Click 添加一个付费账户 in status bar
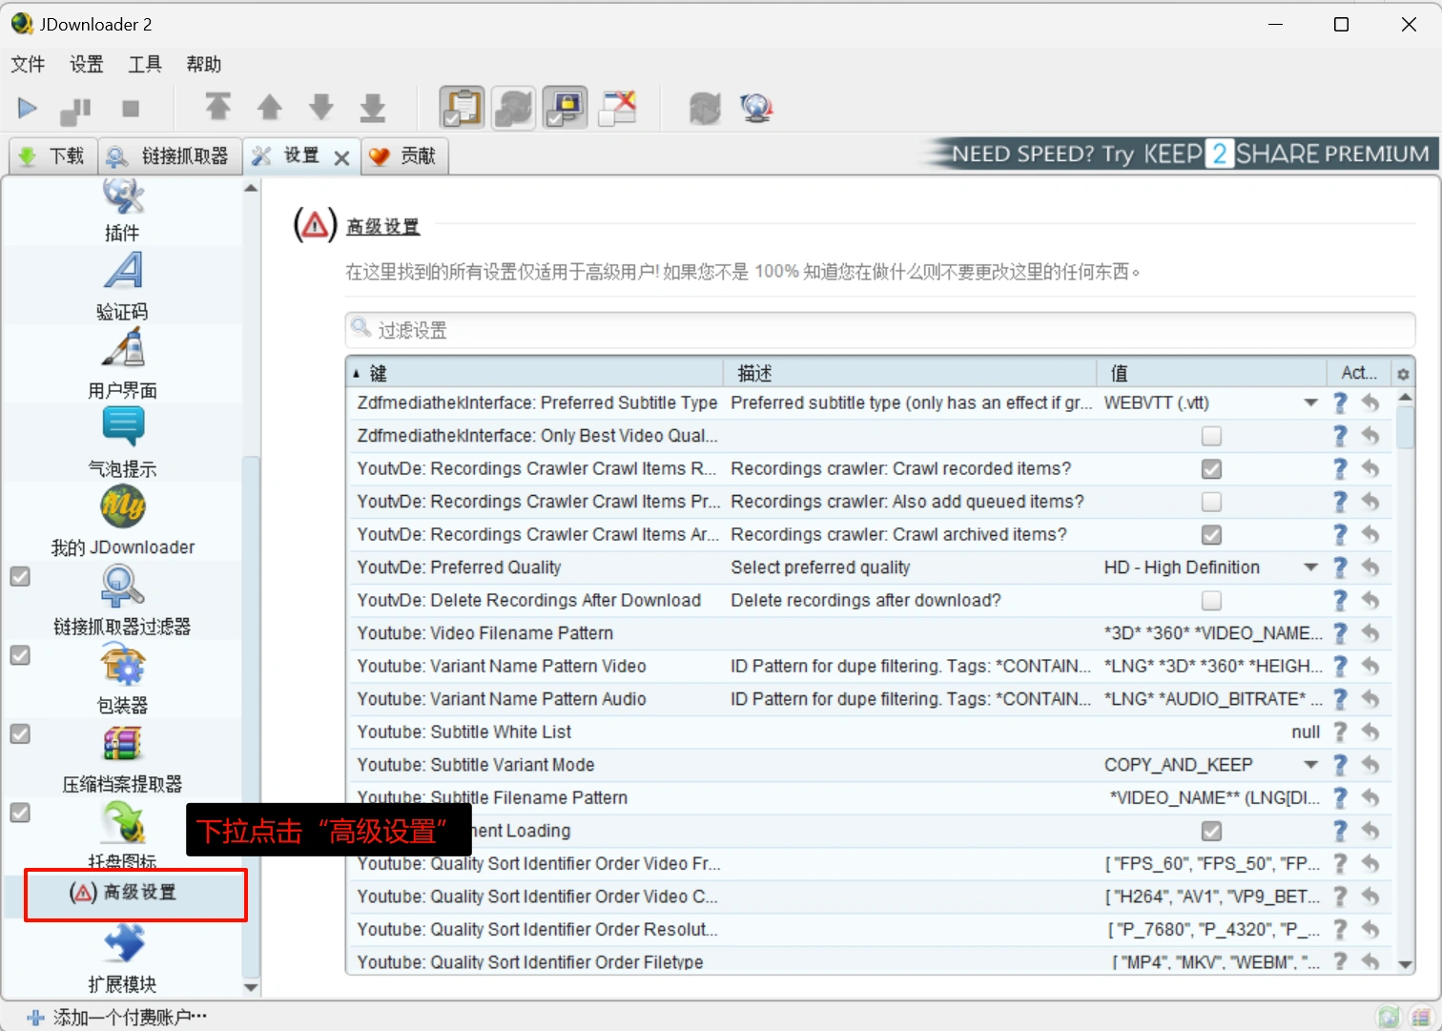Viewport: 1442px width, 1031px height. (x=117, y=1018)
